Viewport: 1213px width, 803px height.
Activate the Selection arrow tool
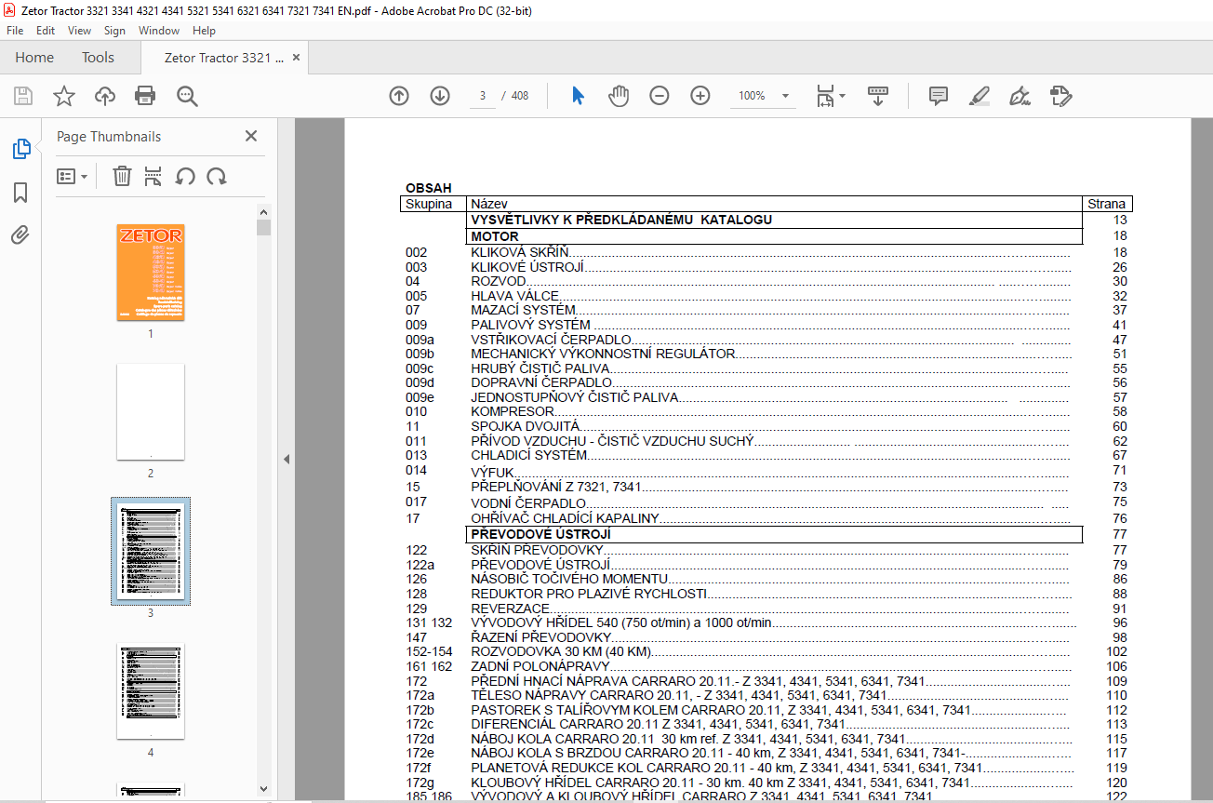coord(578,96)
